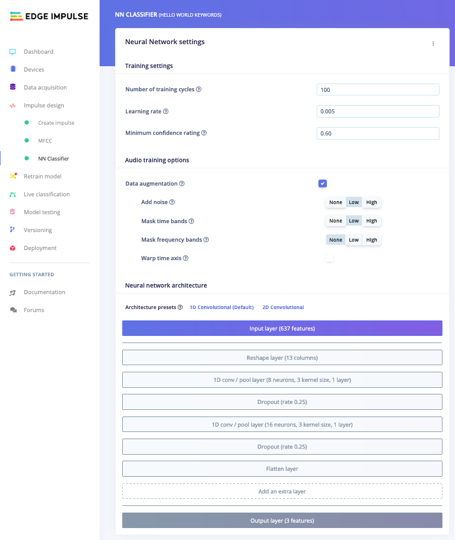Click help icon next to Learning rate
The width and height of the screenshot is (455, 540).
pos(166,111)
